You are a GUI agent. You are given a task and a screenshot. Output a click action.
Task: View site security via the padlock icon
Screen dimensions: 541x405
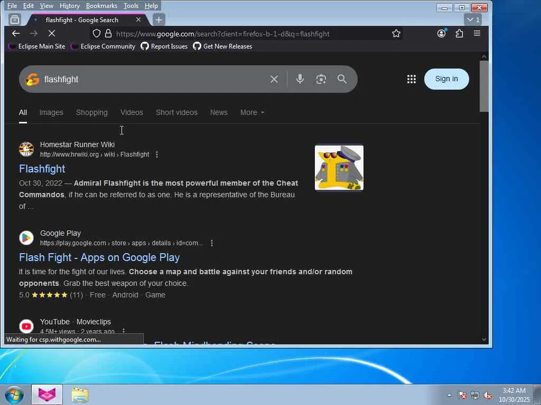(108, 33)
